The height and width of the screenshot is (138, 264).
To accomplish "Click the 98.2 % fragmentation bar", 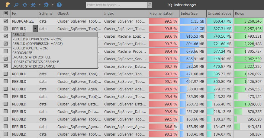I will point(163,134).
